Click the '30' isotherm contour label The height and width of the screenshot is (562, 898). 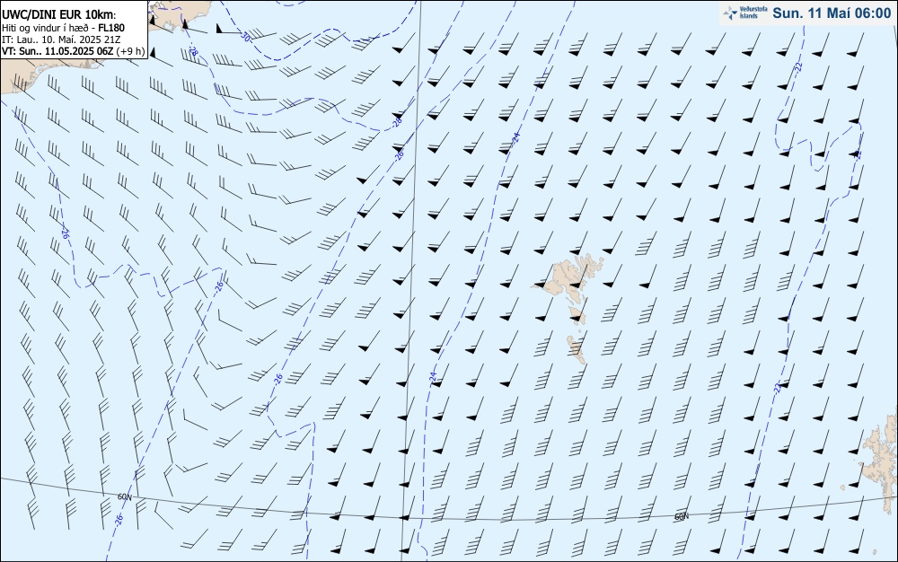point(246,37)
